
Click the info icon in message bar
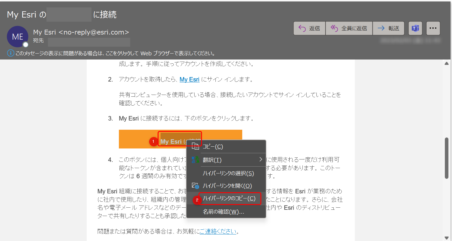10,53
